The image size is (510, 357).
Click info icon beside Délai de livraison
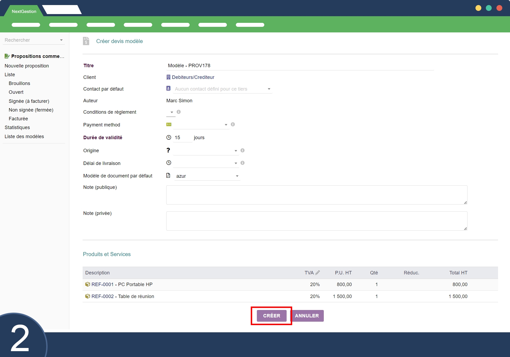243,163
